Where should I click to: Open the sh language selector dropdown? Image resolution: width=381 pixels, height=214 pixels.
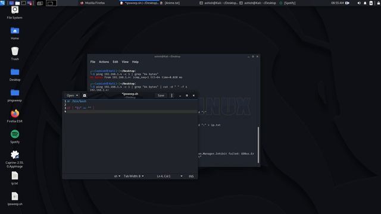click(x=117, y=176)
